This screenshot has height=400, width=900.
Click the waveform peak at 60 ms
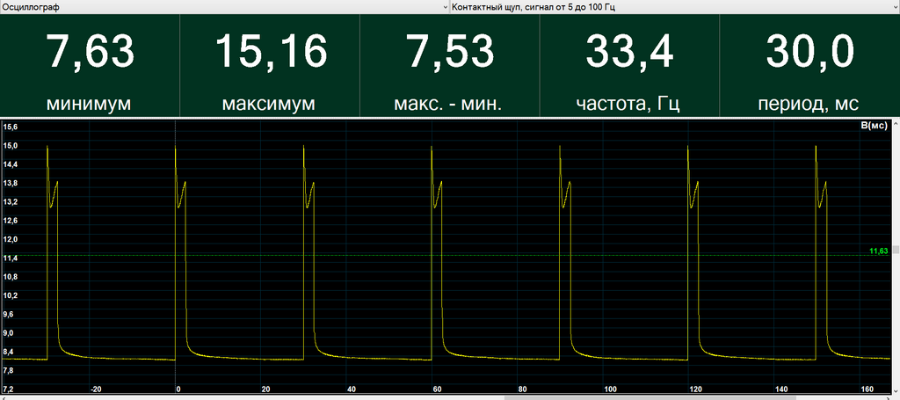[x=432, y=148]
